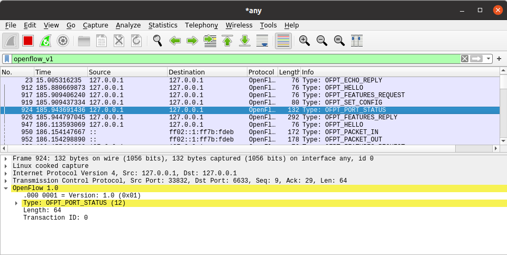507x255 pixels.
Task: Go back with the green left arrow
Action: click(175, 41)
